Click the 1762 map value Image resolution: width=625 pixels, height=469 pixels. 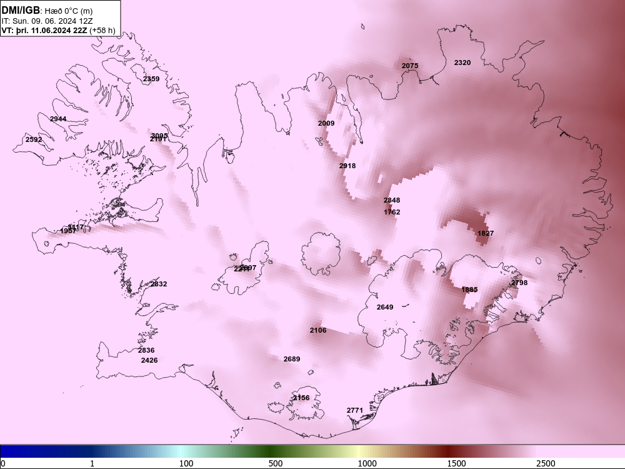392,212
